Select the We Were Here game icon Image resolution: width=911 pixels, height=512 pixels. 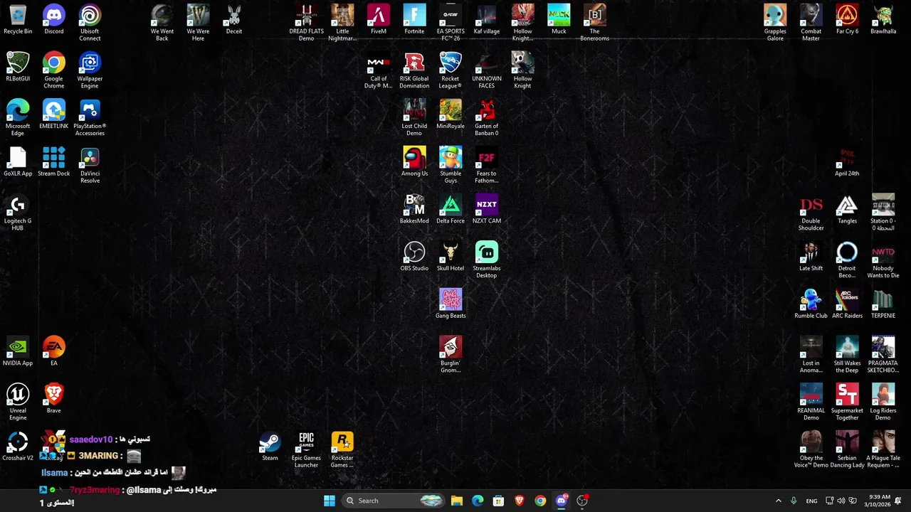(198, 23)
